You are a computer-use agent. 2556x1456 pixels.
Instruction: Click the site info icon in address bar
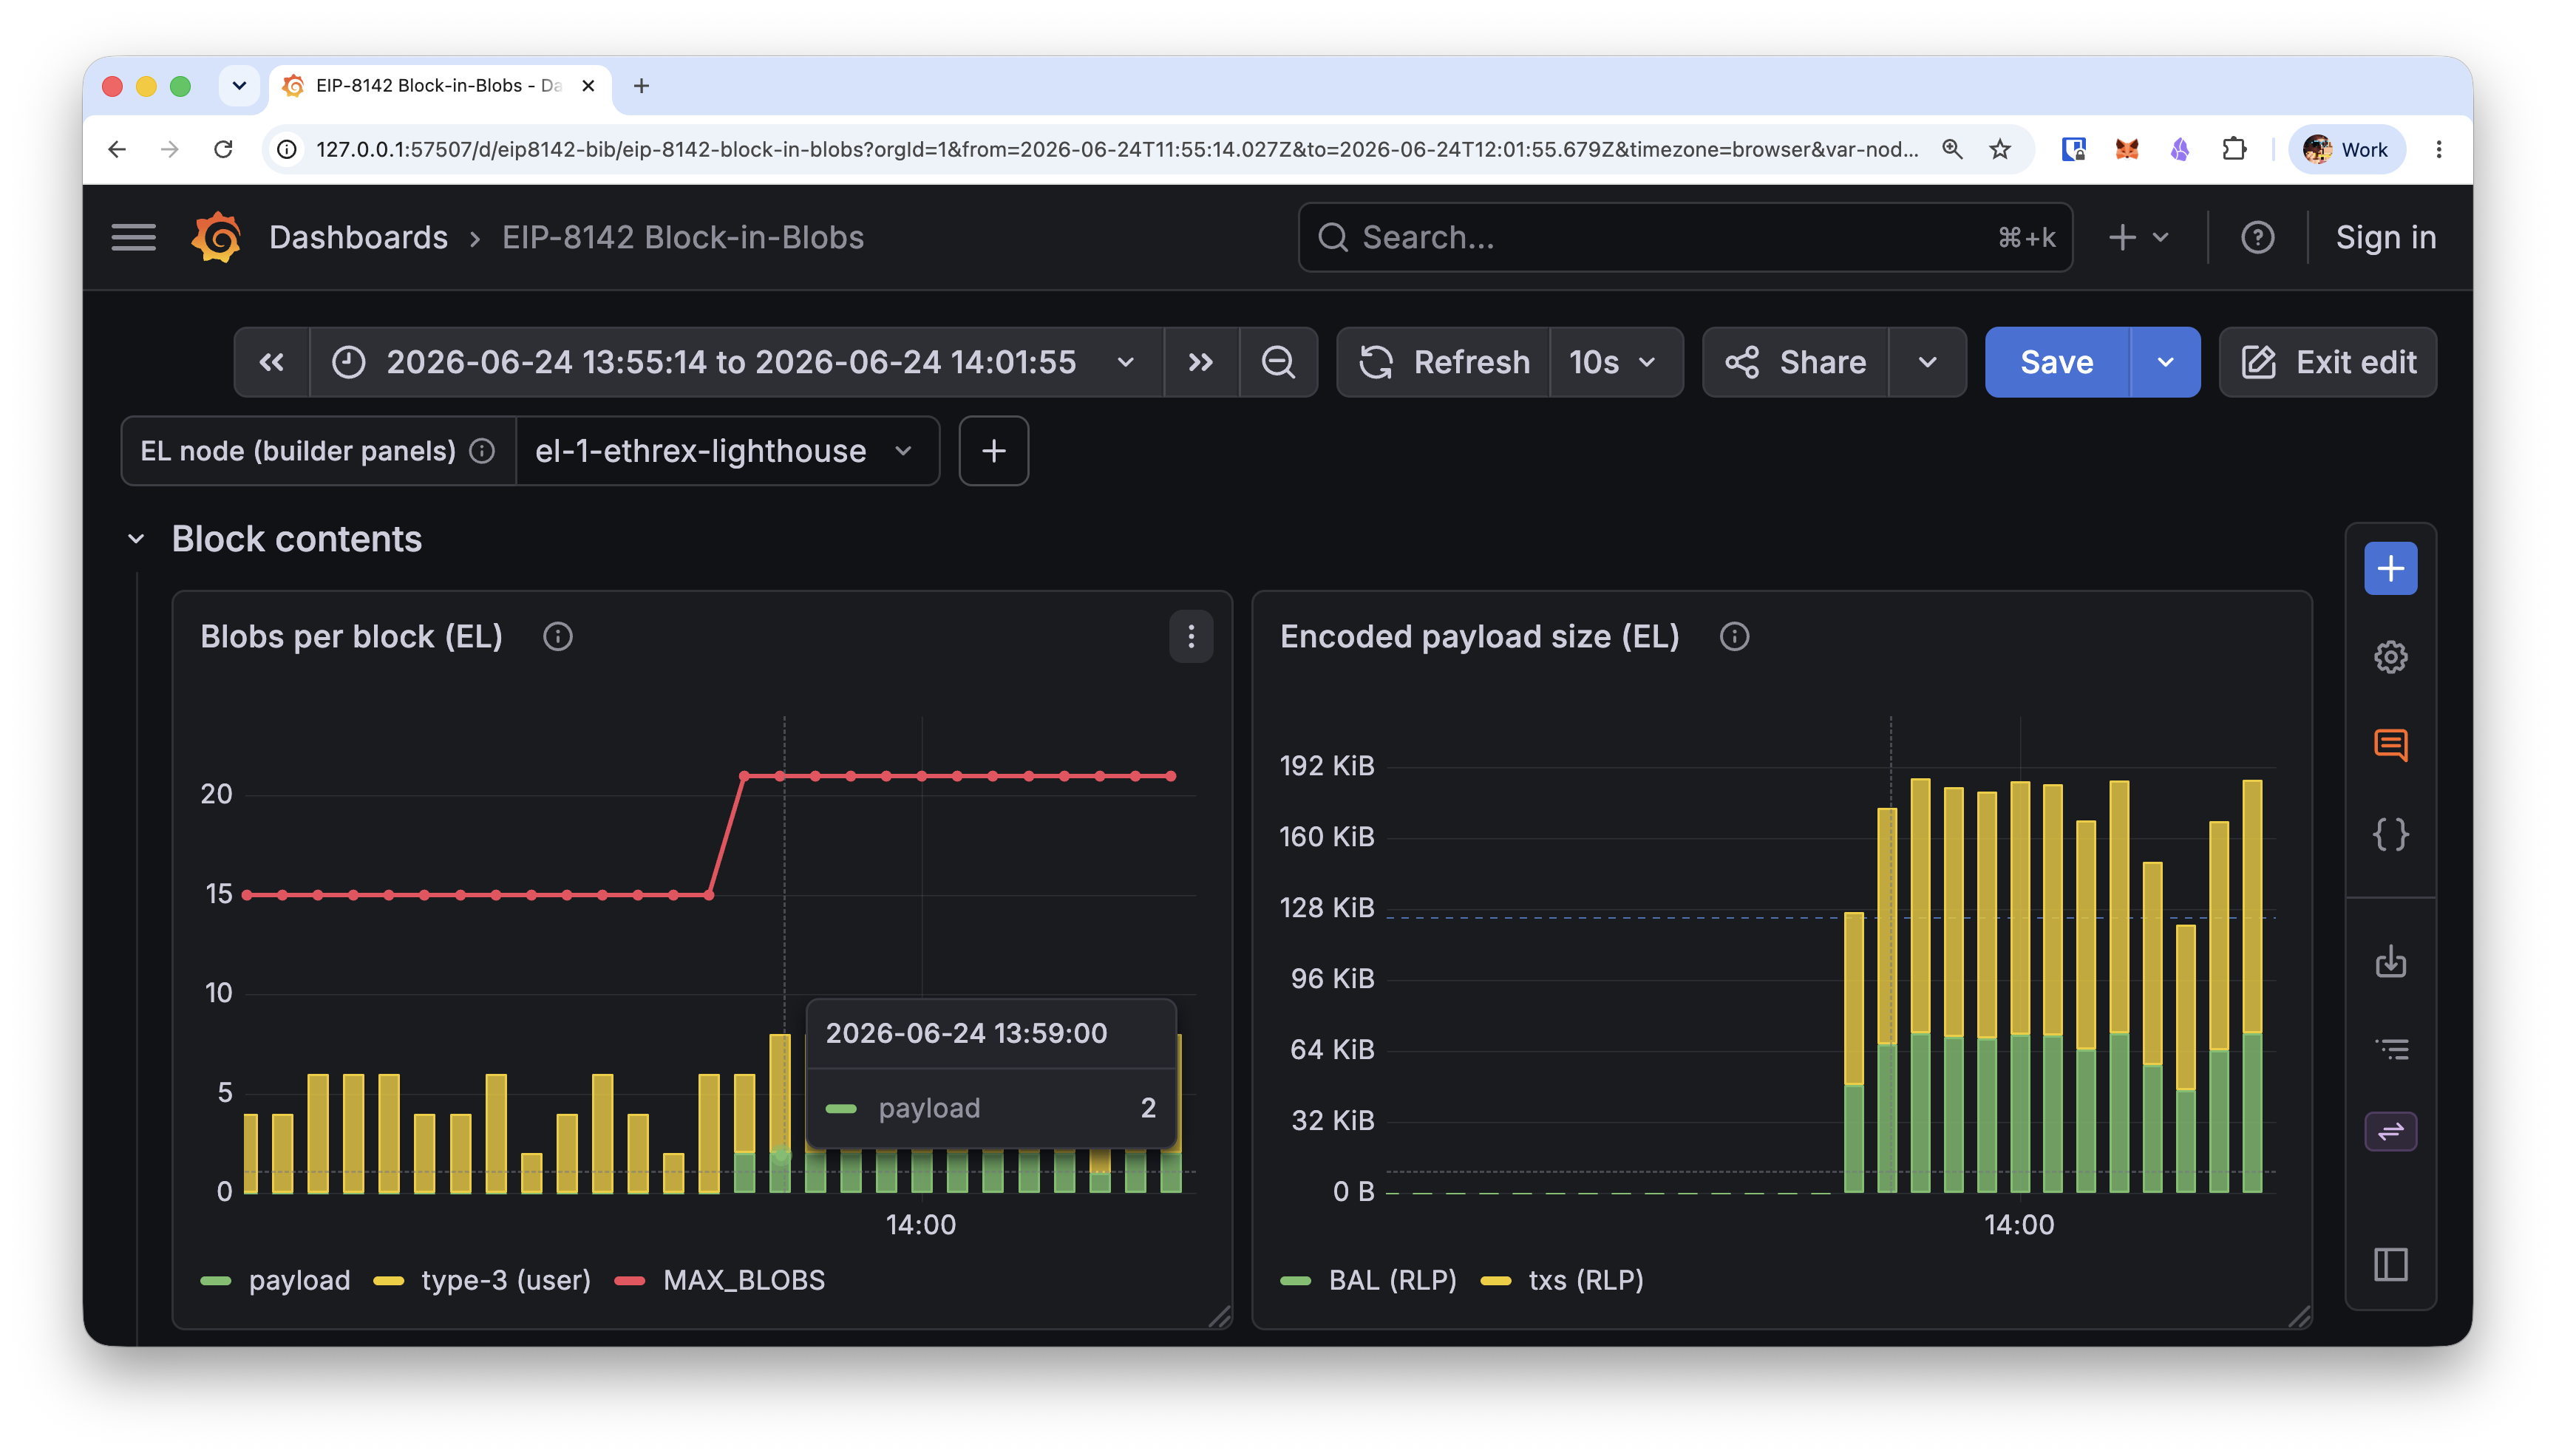[x=287, y=149]
